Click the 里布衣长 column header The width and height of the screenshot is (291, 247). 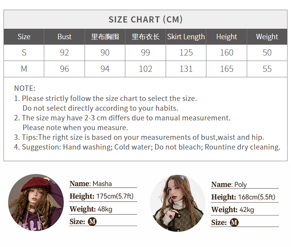point(145,37)
